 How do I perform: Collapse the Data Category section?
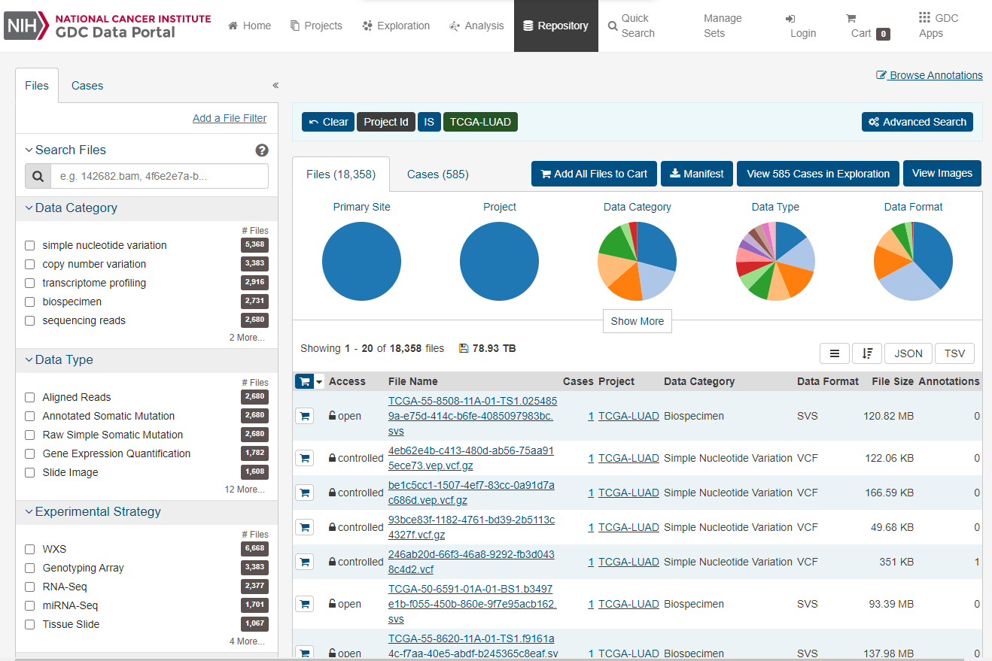(72, 208)
